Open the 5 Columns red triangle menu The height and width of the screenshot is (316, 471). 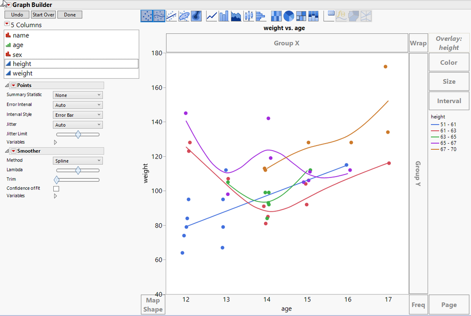click(7, 24)
